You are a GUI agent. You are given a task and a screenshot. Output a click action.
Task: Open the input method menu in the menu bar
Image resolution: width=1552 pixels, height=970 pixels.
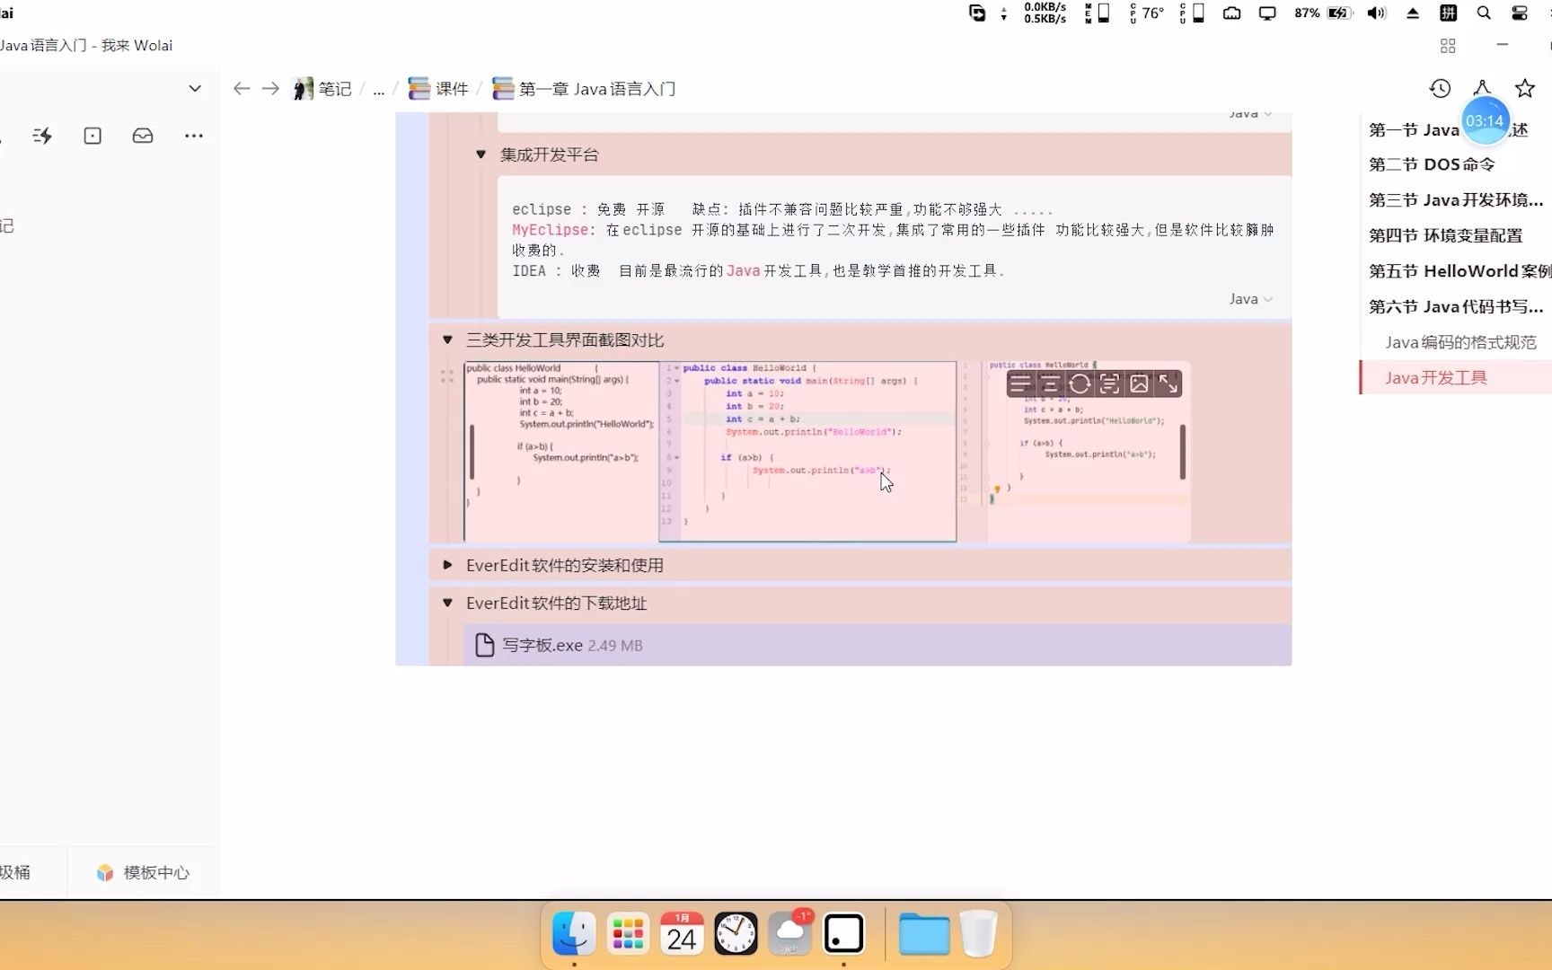(1448, 13)
